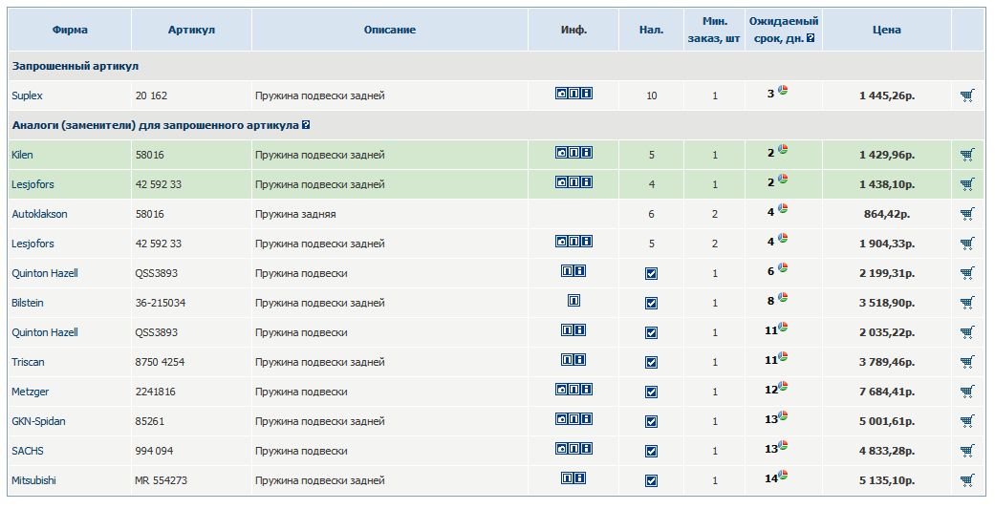Open photo icon in the Suplex row

[x=562, y=94]
